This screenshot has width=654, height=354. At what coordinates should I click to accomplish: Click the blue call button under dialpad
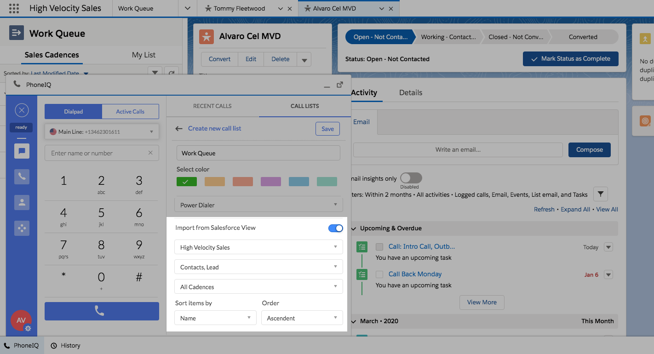pyautogui.click(x=102, y=311)
